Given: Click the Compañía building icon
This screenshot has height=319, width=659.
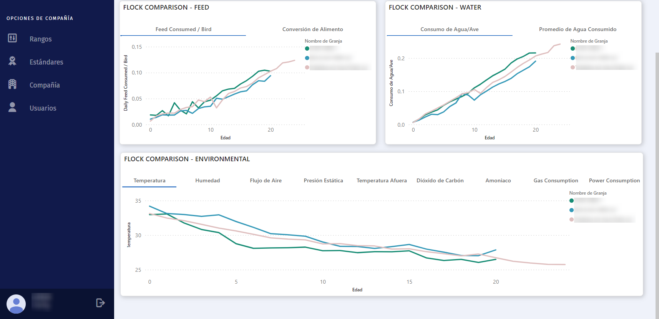Looking at the screenshot, I should [12, 84].
